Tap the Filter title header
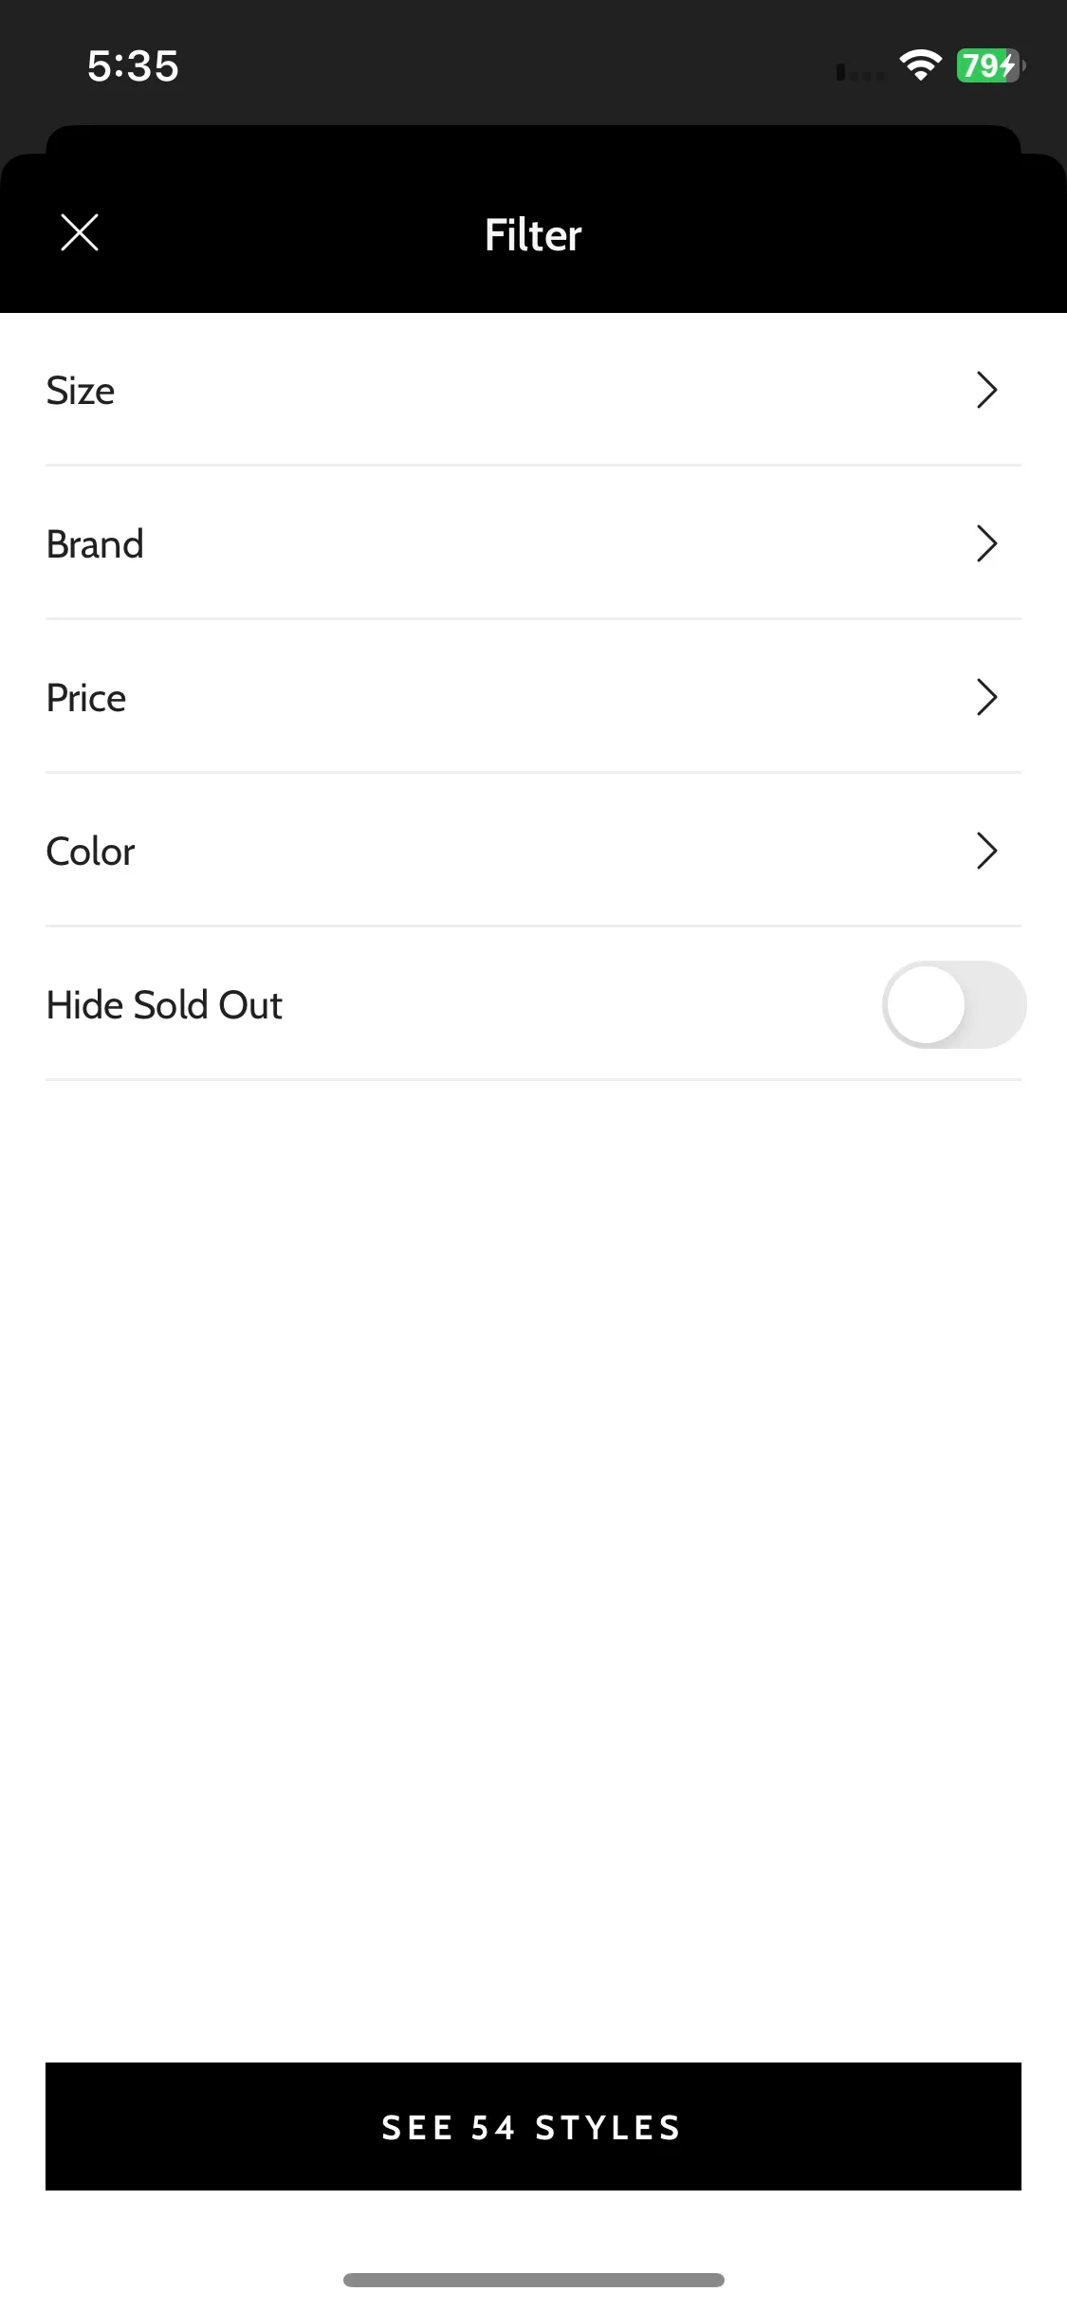 click(533, 234)
